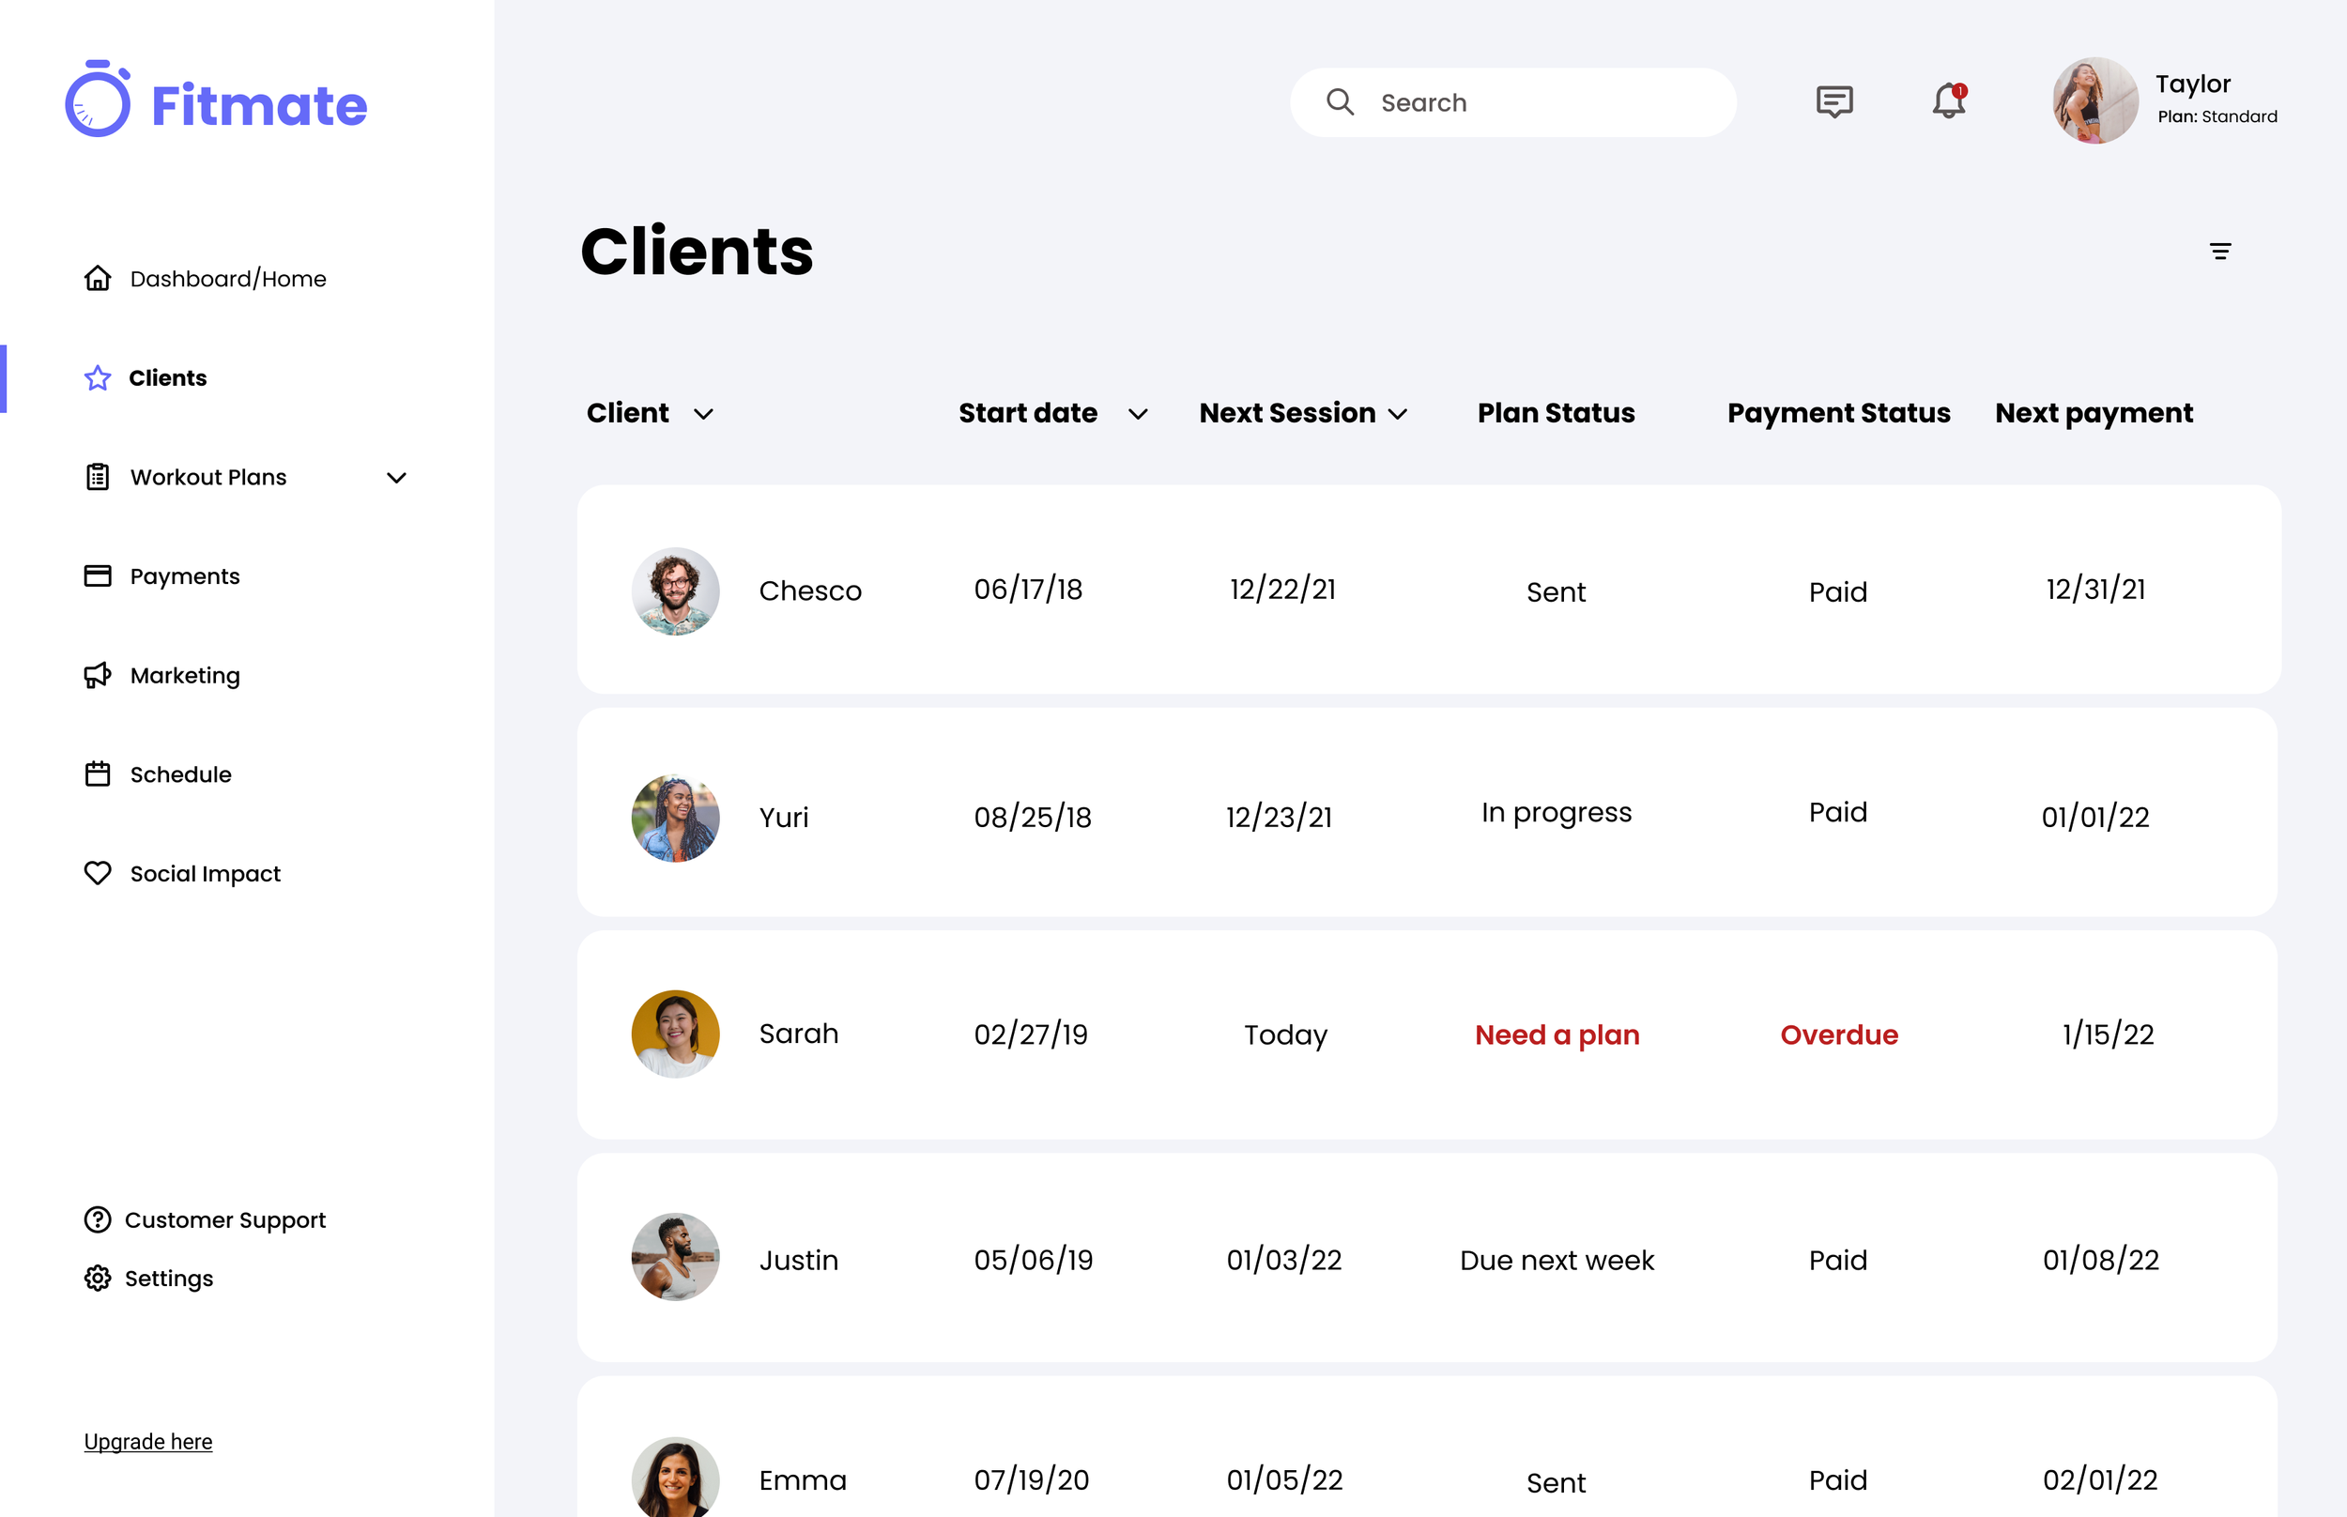Open the Schedule sidebar item
2347x1517 pixels.
180,774
